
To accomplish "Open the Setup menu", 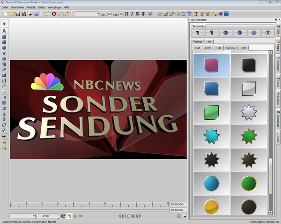I will tap(41, 7).
